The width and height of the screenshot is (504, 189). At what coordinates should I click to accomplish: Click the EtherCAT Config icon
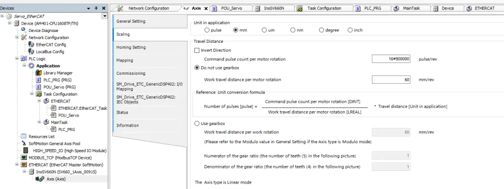[x=31, y=45]
